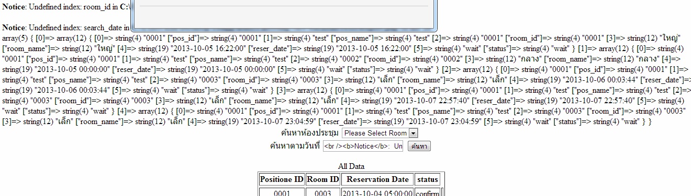Click the status column header
This screenshot has height=196, width=691.
428,179
